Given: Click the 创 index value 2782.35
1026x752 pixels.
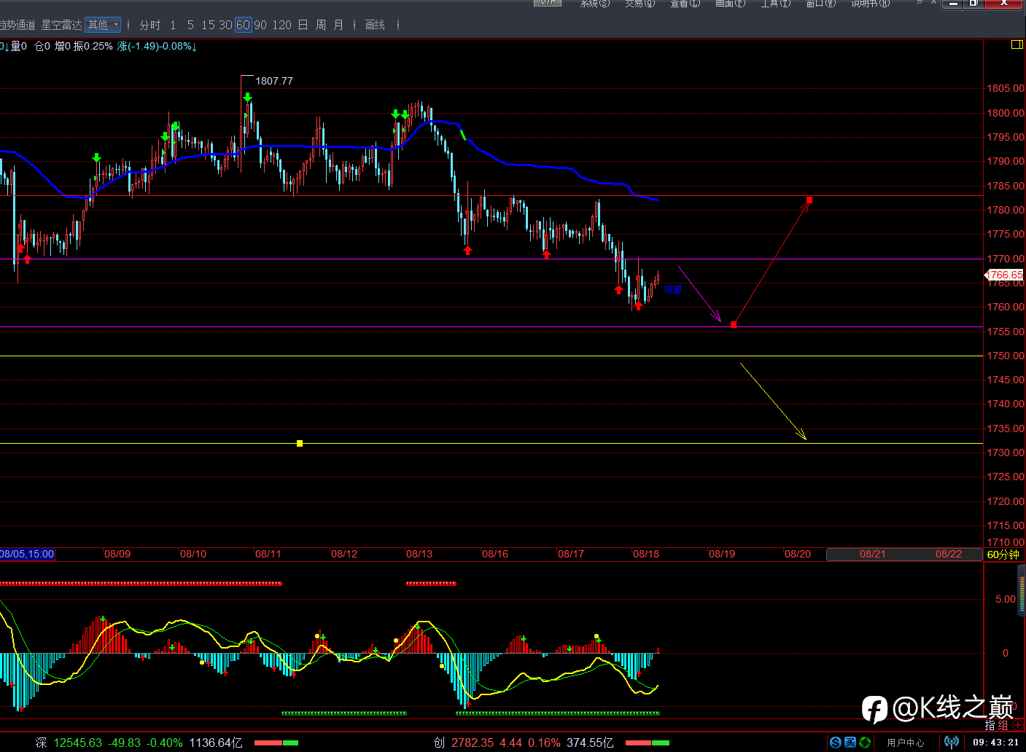Looking at the screenshot, I should [x=473, y=743].
